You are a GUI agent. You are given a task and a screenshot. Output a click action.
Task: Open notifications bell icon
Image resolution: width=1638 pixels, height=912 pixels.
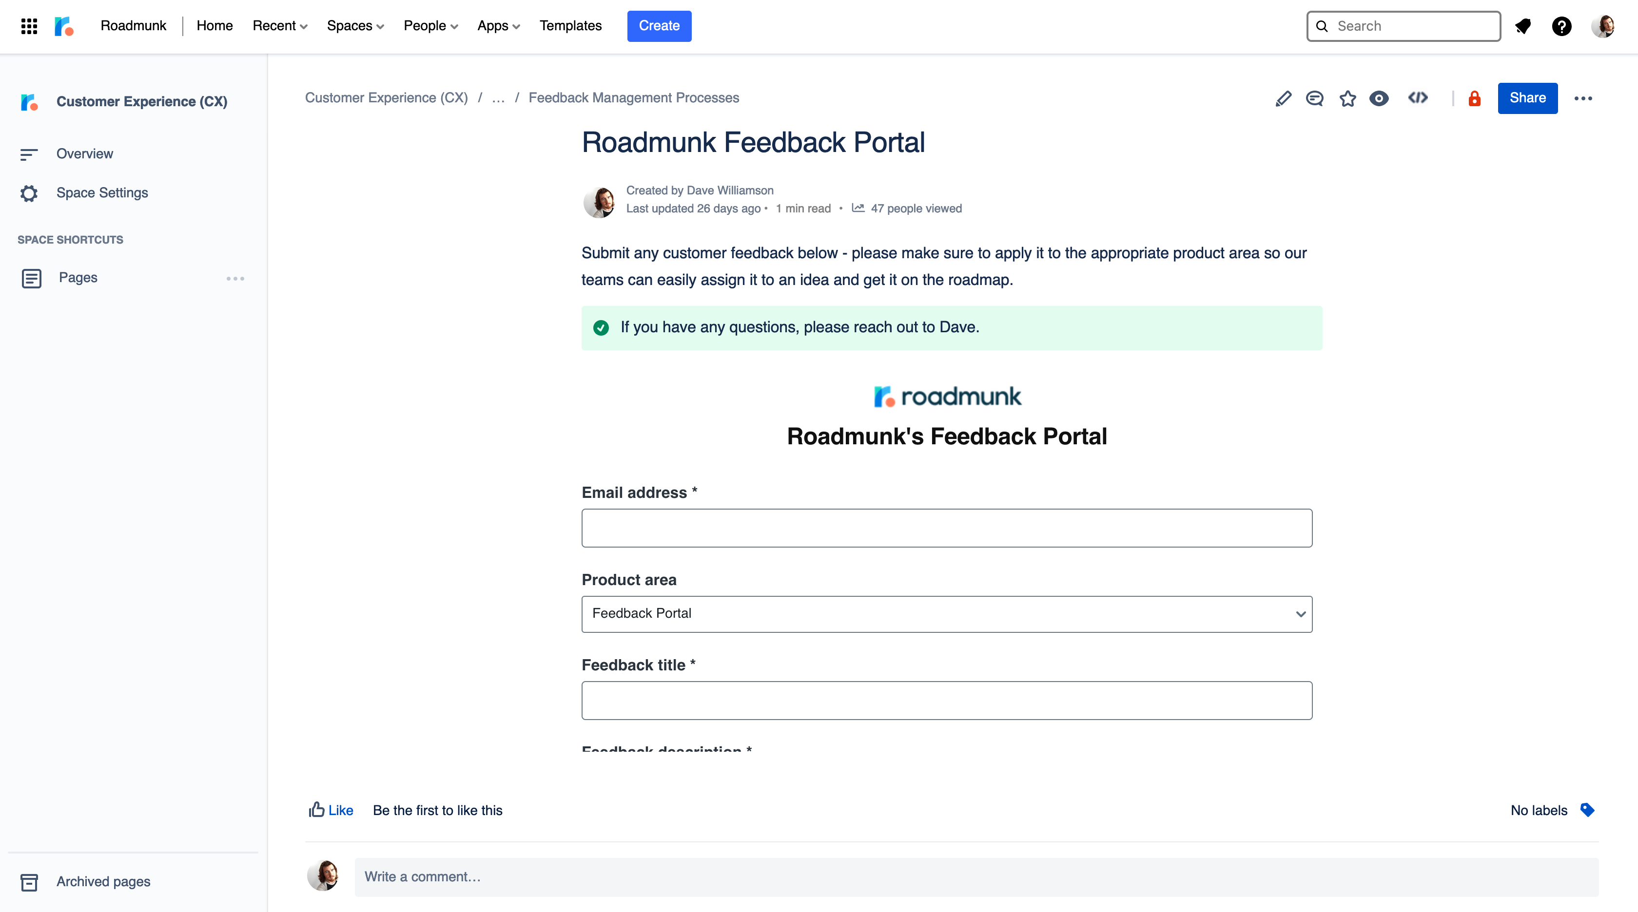pyautogui.click(x=1523, y=26)
